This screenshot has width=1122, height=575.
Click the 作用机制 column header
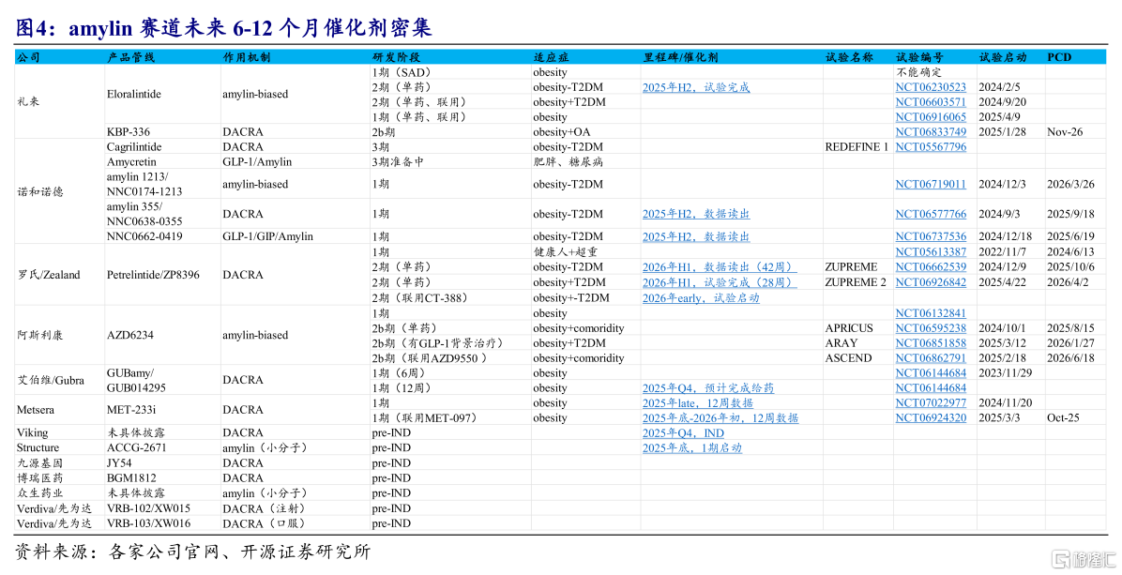click(246, 57)
